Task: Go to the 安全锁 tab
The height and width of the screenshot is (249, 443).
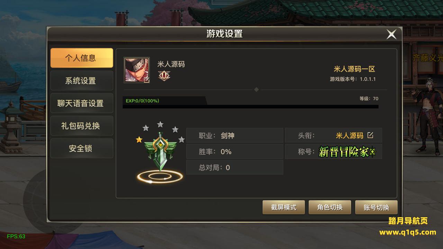Action: (82, 148)
